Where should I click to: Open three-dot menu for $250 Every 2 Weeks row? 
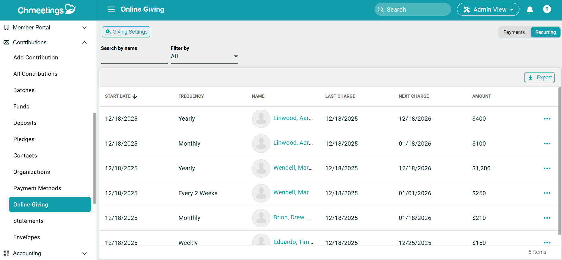547,193
